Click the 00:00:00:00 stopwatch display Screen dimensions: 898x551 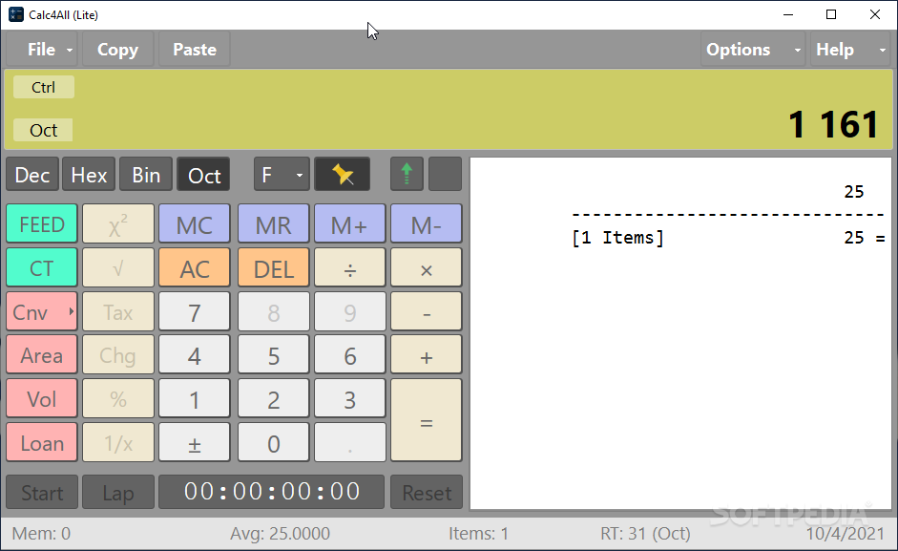(x=271, y=492)
